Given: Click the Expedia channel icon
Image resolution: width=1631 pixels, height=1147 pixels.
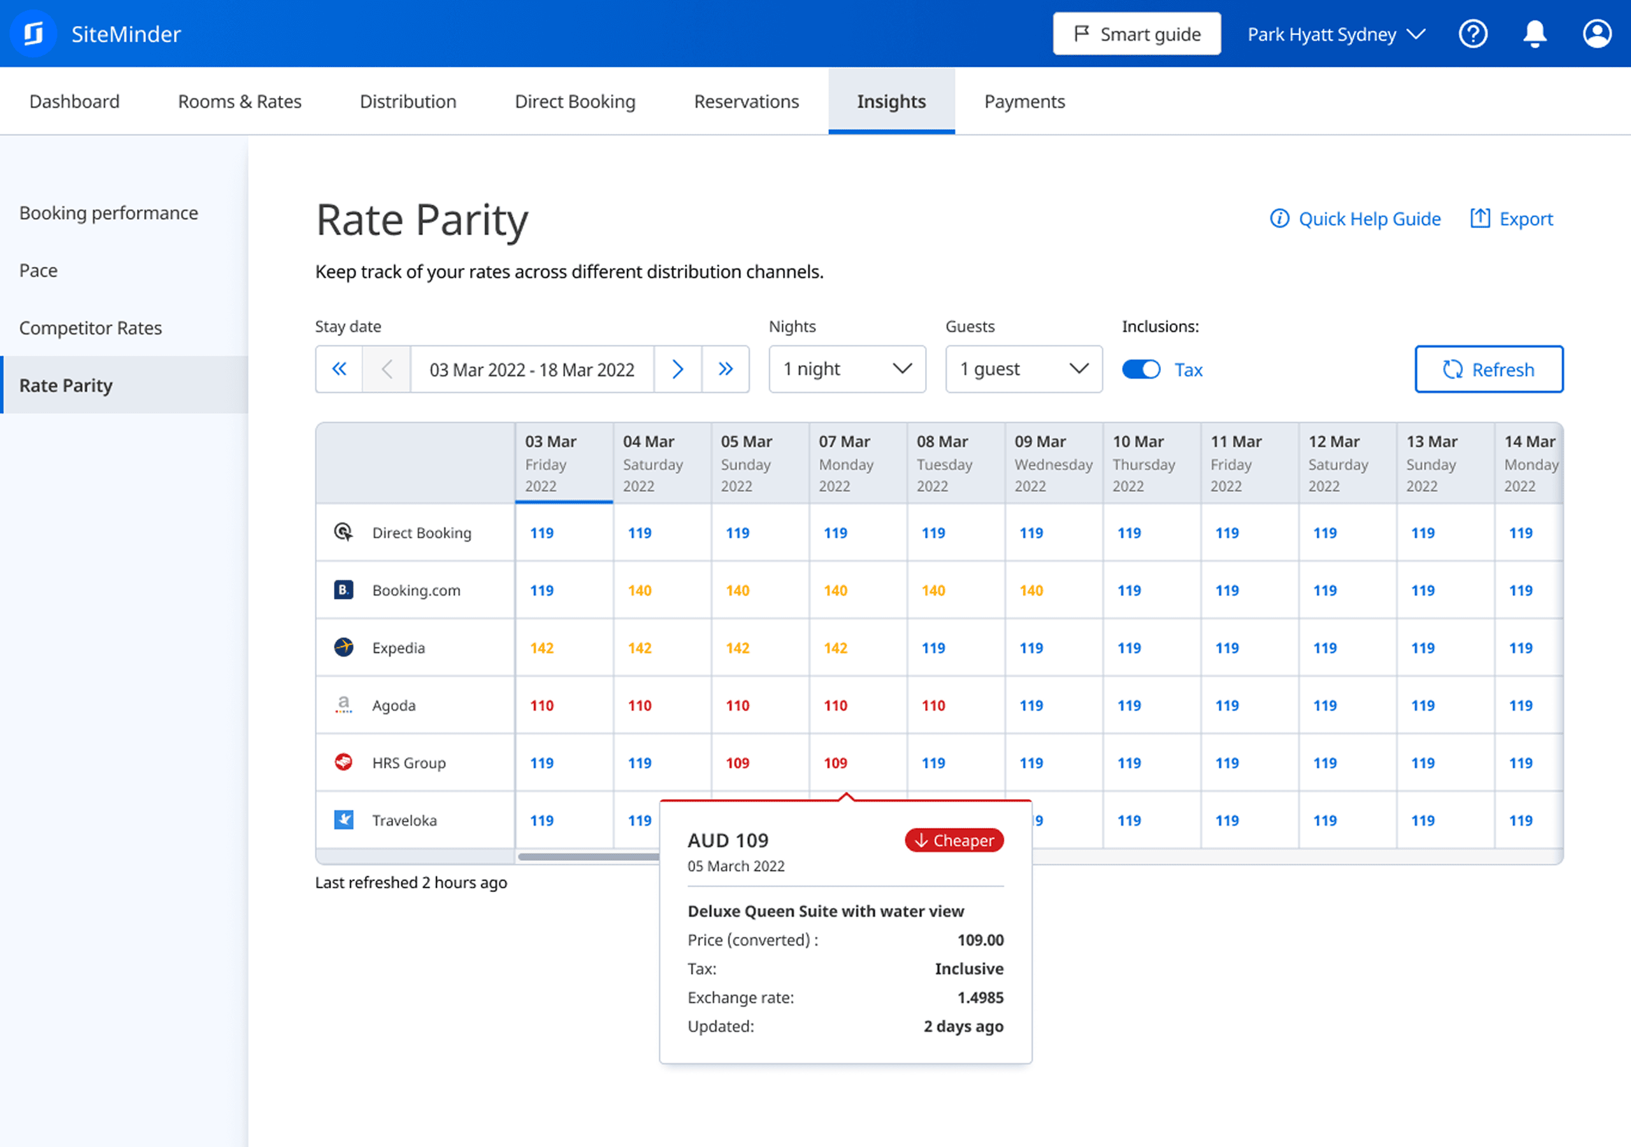Looking at the screenshot, I should [x=344, y=647].
